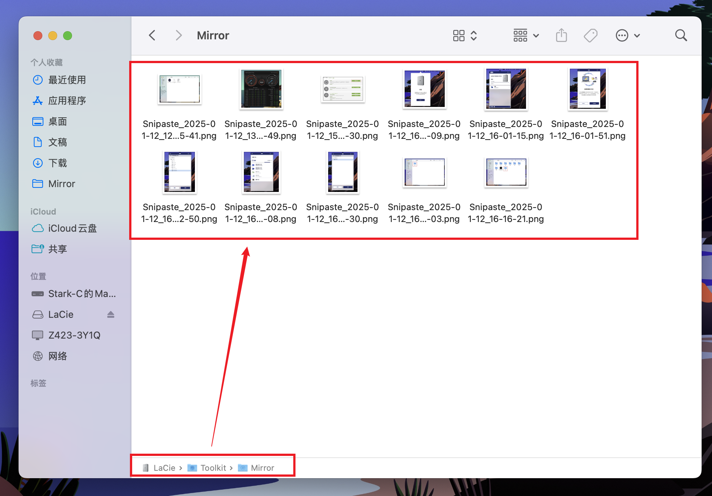Expand the More actions dropdown chevron

[637, 36]
